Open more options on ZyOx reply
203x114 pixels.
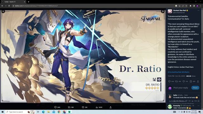pos(199,95)
